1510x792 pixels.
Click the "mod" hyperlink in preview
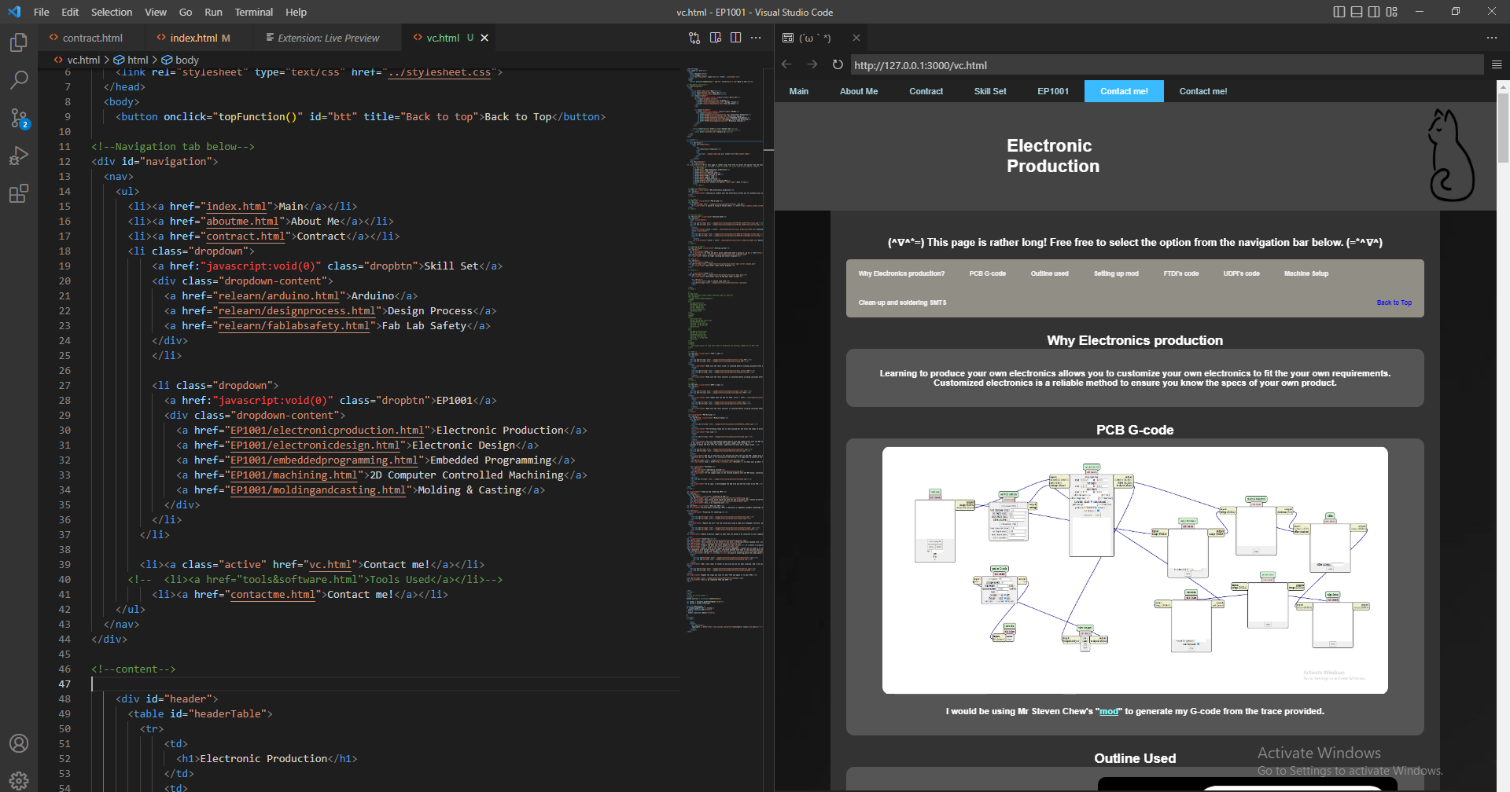tap(1108, 711)
